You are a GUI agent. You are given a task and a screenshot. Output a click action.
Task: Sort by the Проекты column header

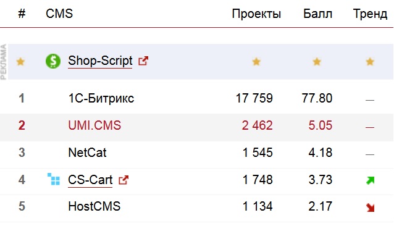coord(256,14)
